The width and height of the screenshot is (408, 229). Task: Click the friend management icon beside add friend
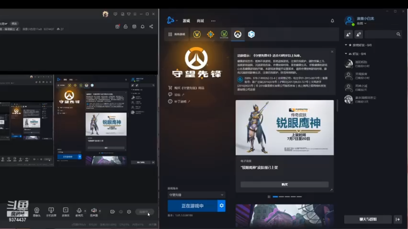tap(359, 34)
